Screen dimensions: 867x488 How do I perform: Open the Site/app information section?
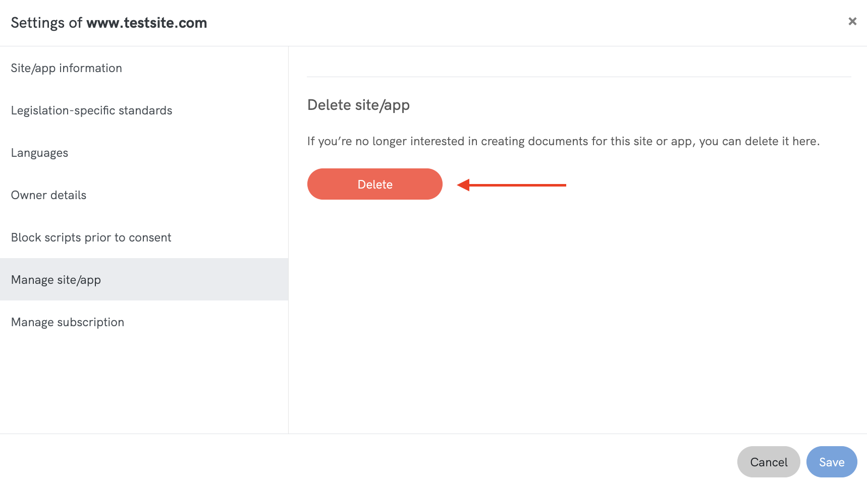coord(67,68)
